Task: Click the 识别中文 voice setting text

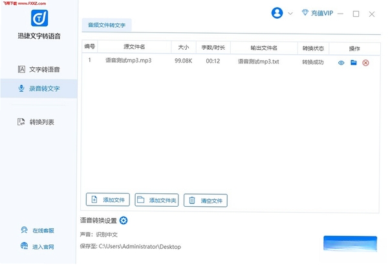Action: (x=107, y=235)
